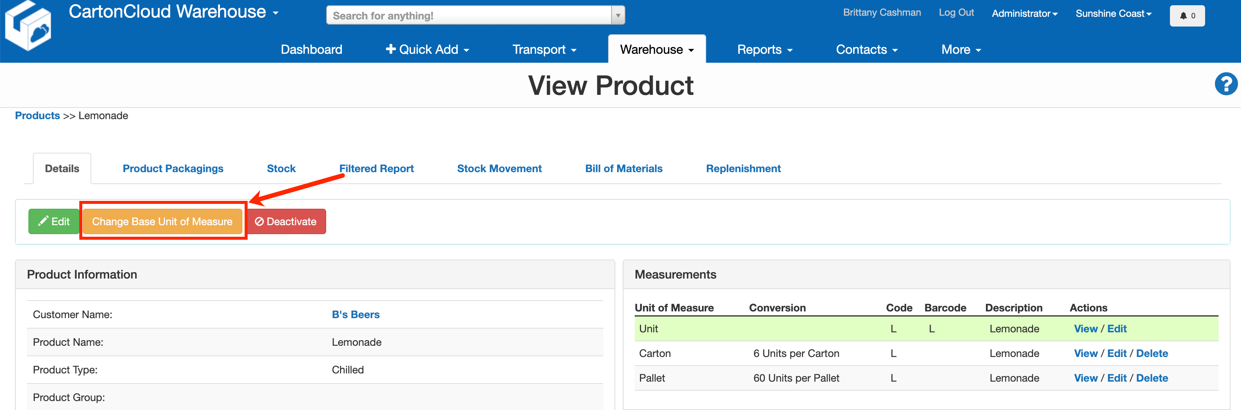This screenshot has width=1241, height=410.
Task: Edit the Pallet unit of measure
Action: [x=1117, y=378]
